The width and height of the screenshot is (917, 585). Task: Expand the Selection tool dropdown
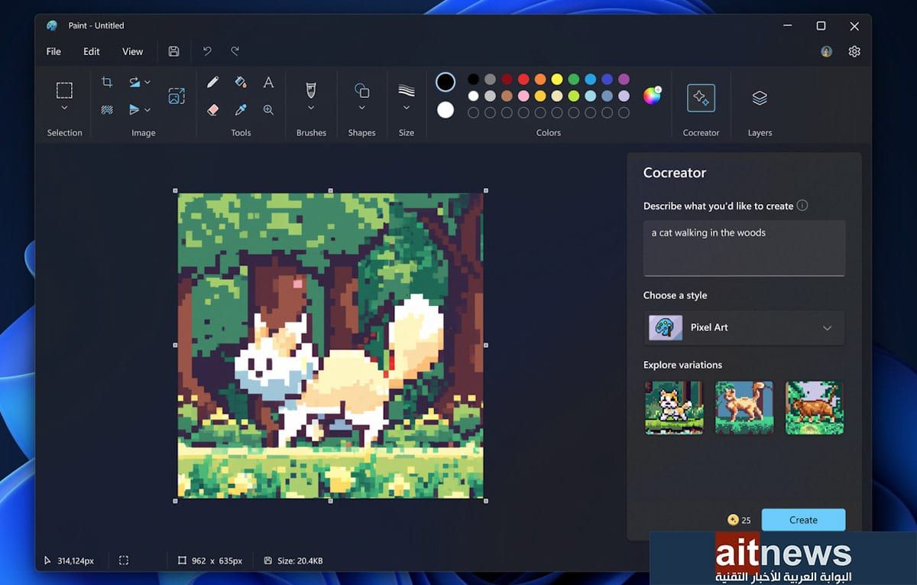tap(64, 109)
